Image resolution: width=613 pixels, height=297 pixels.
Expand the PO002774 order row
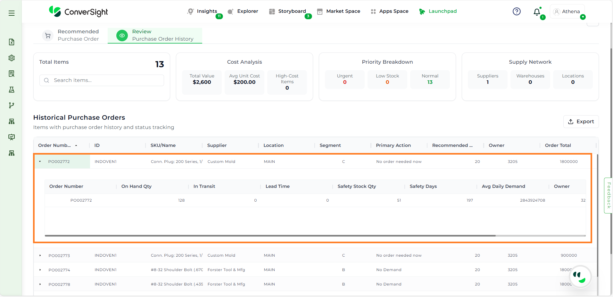[x=40, y=270]
